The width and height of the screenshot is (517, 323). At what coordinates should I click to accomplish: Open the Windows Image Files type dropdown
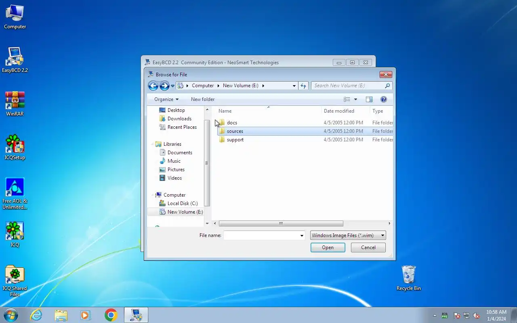click(348, 235)
